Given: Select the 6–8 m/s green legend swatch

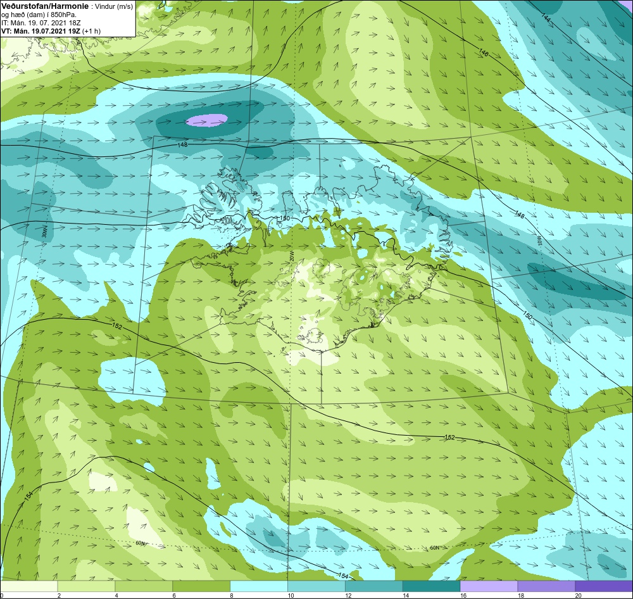Looking at the screenshot, I should pyautogui.click(x=201, y=586).
